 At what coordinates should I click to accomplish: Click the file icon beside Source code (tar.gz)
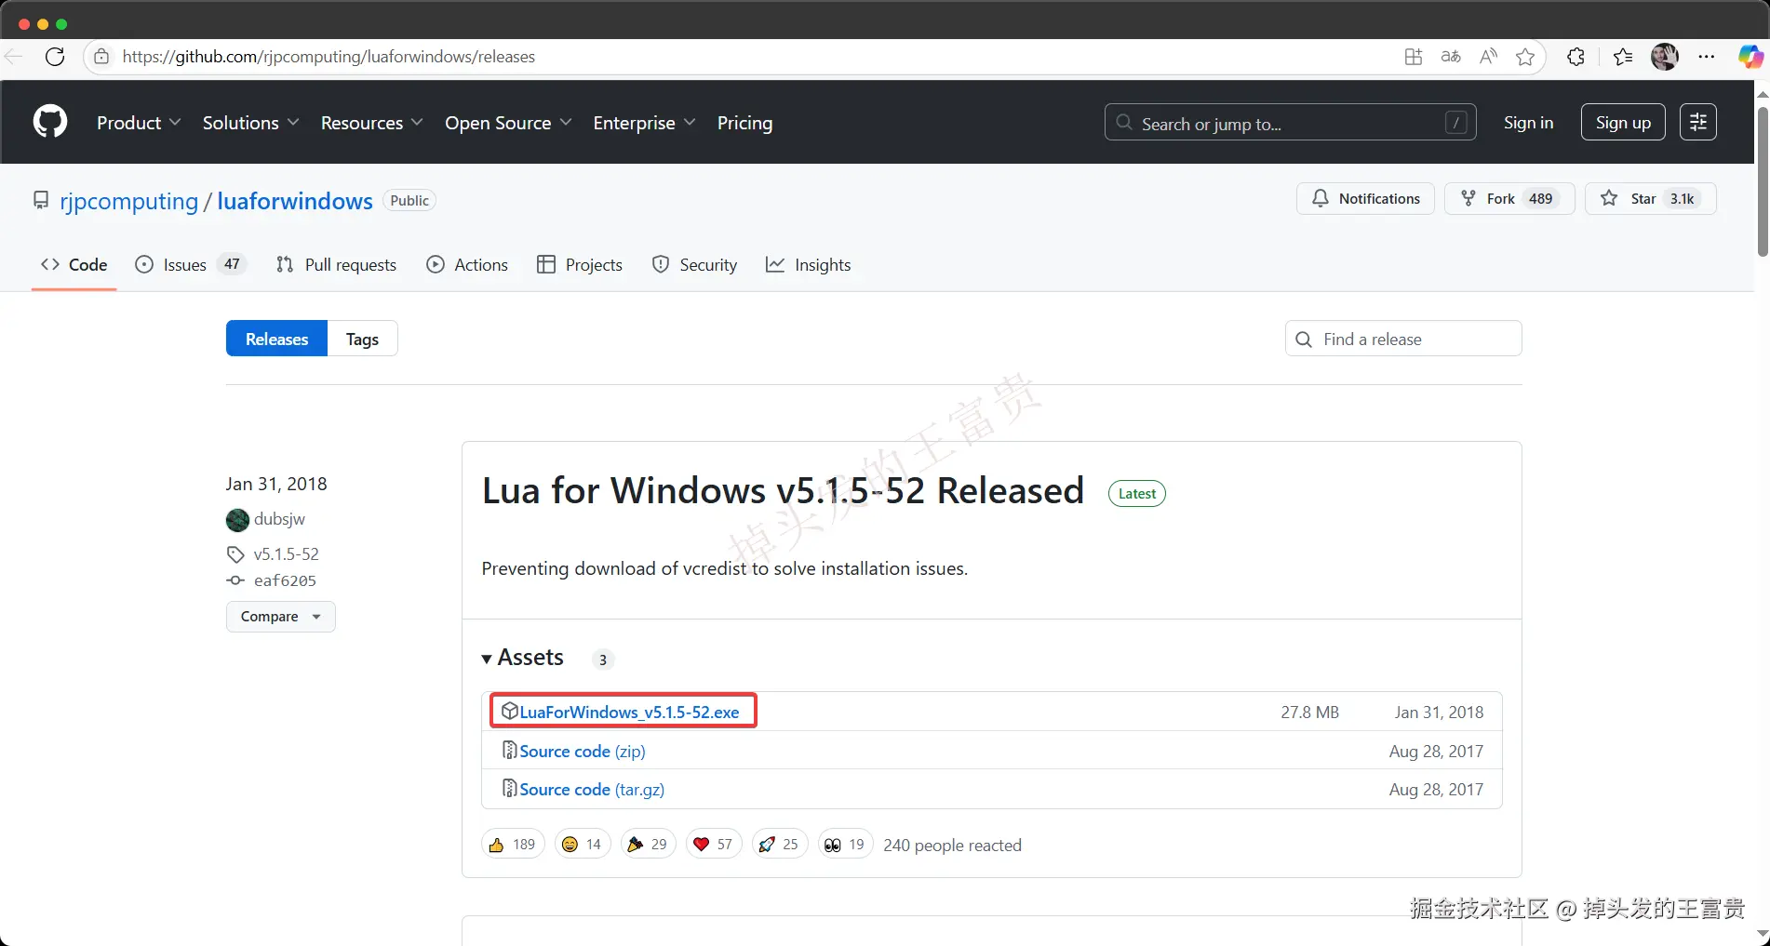pyautogui.click(x=509, y=788)
